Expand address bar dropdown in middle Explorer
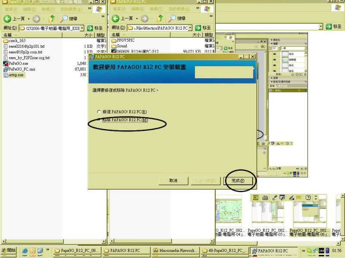The image size is (345, 258). [x=190, y=28]
